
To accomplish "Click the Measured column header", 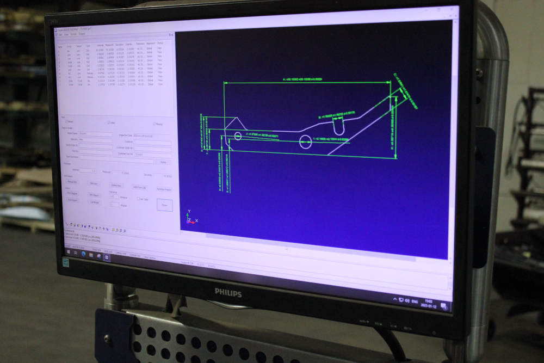I will click(109, 45).
